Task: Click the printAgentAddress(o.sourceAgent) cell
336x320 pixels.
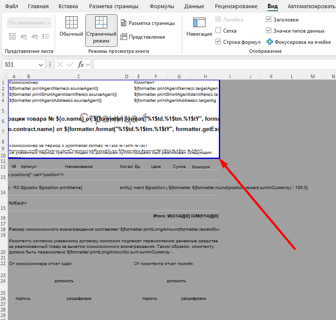Action: coord(55,101)
